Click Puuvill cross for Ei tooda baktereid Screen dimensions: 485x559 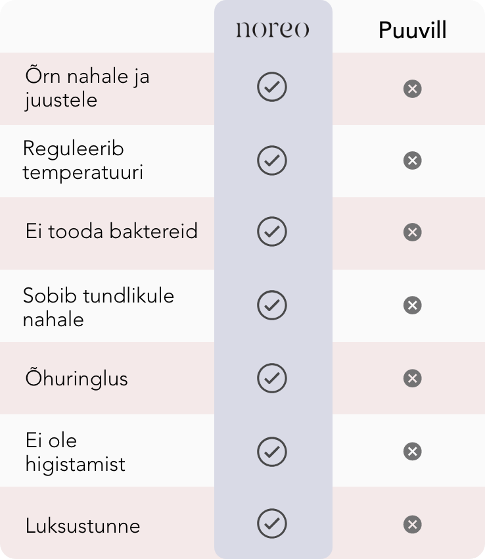(x=412, y=232)
